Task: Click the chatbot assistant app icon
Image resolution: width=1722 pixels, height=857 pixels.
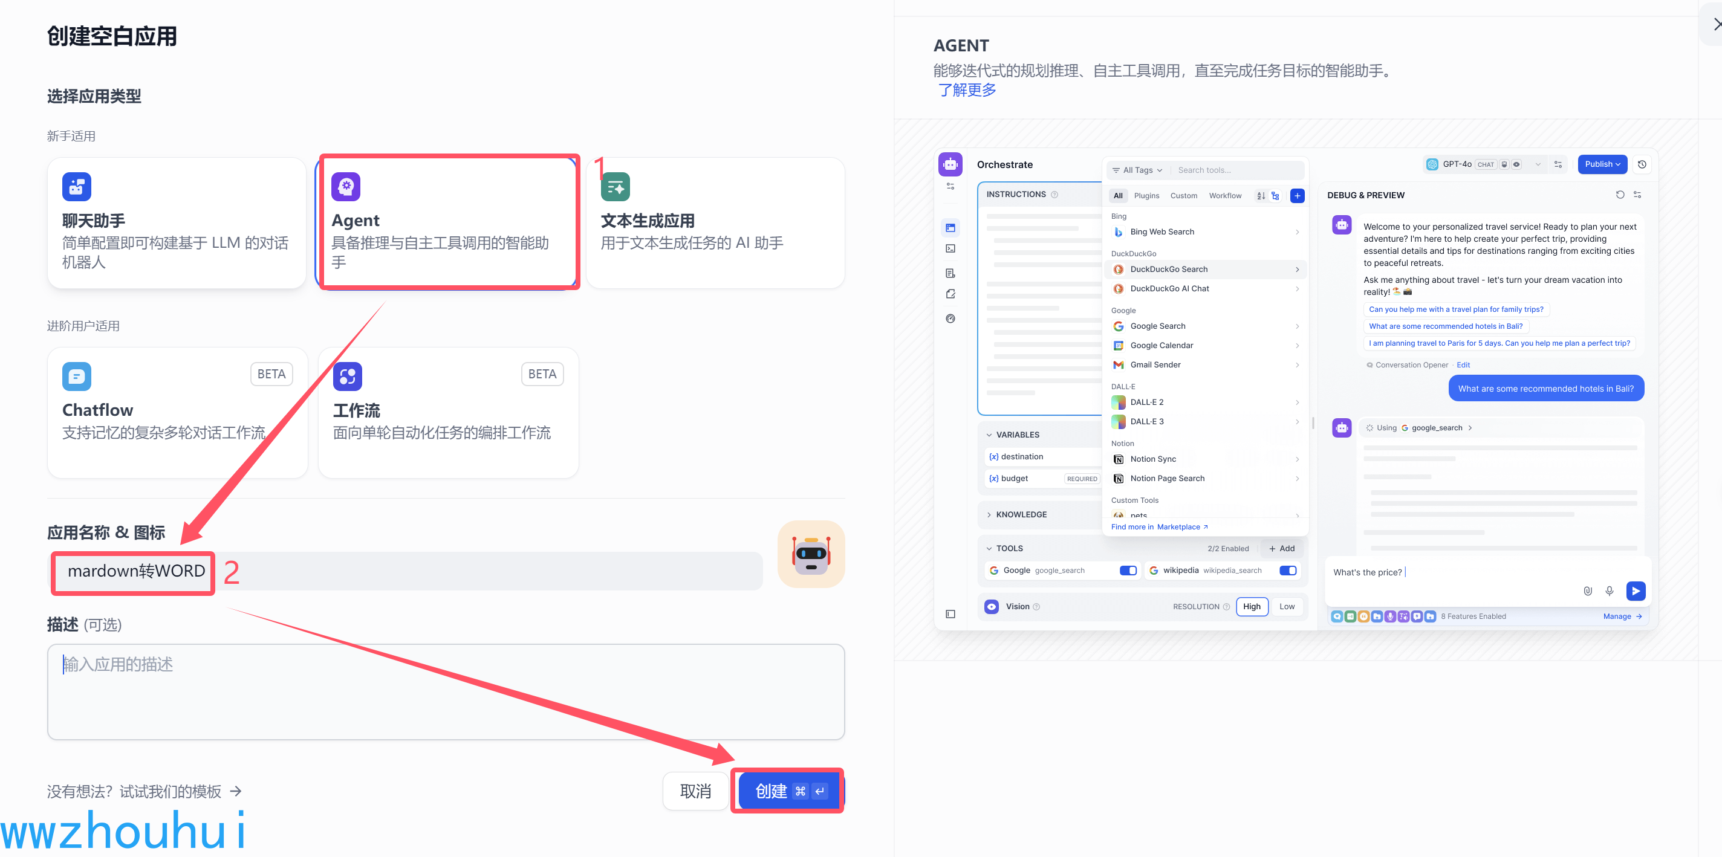Action: click(x=76, y=187)
